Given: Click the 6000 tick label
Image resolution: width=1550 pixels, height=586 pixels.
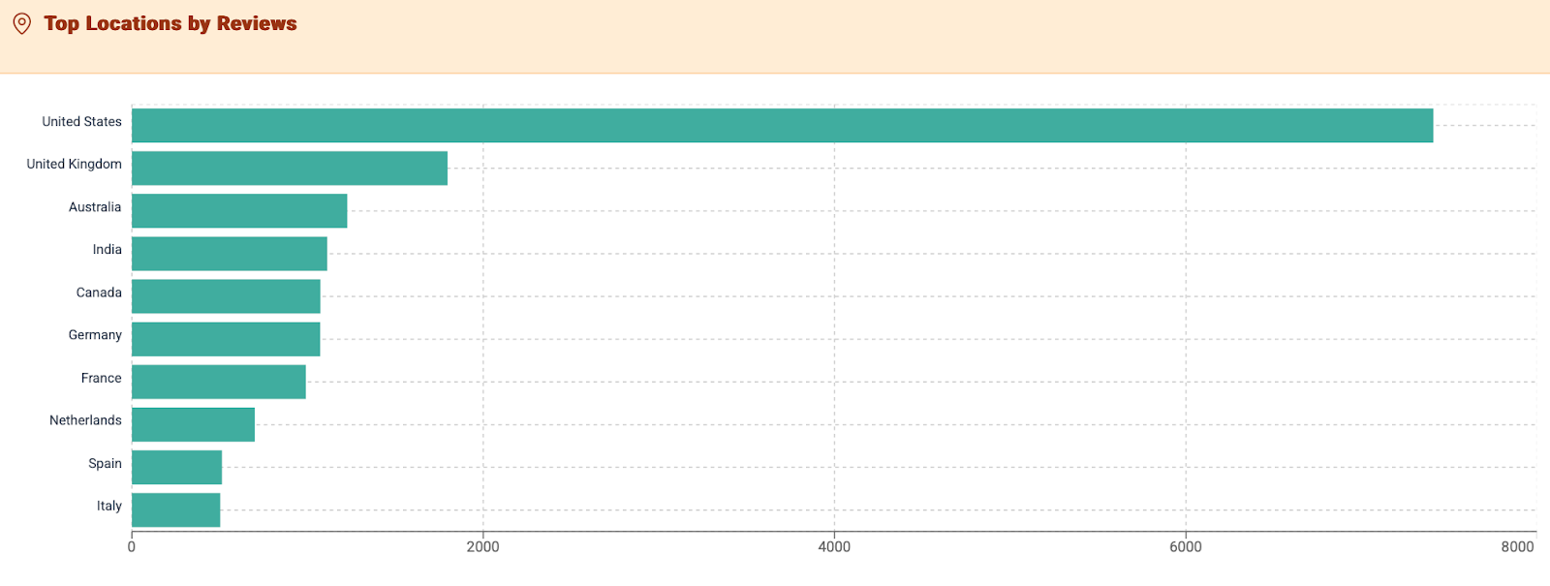Looking at the screenshot, I should coord(1185,547).
